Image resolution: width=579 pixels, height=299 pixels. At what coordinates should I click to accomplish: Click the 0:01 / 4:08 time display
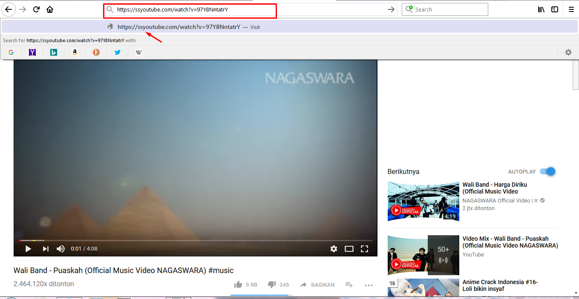click(84, 249)
